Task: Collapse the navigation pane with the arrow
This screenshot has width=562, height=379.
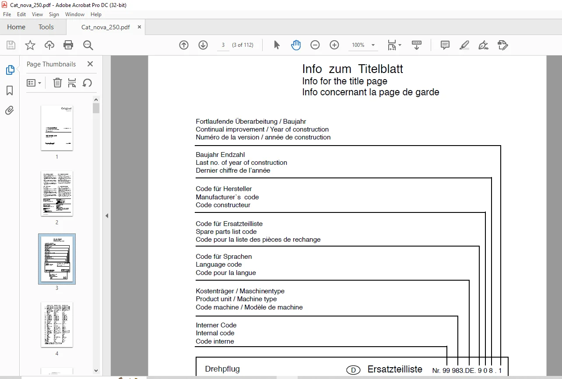Action: pos(107,216)
